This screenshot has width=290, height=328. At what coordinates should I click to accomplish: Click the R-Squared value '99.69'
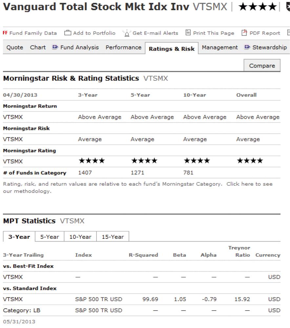[x=150, y=299]
